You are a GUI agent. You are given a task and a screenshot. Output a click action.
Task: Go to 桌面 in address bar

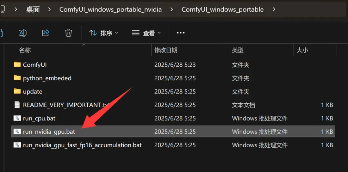(33, 9)
